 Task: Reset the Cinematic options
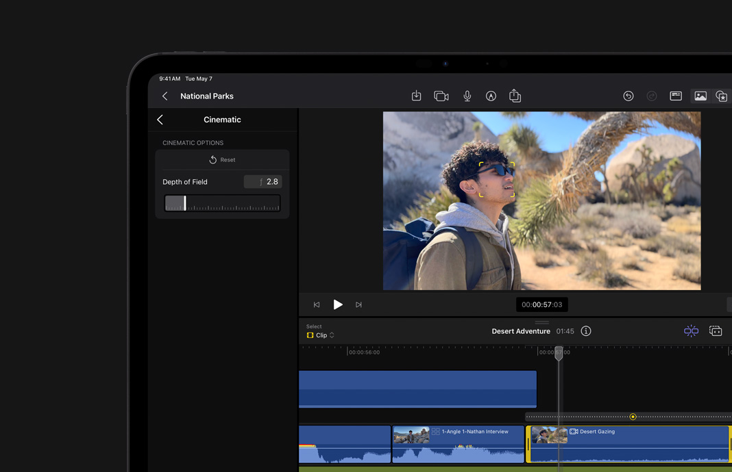(222, 159)
